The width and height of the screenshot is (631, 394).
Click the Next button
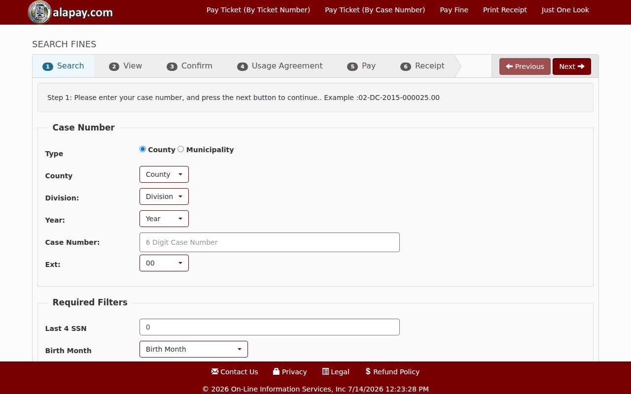coord(572,66)
